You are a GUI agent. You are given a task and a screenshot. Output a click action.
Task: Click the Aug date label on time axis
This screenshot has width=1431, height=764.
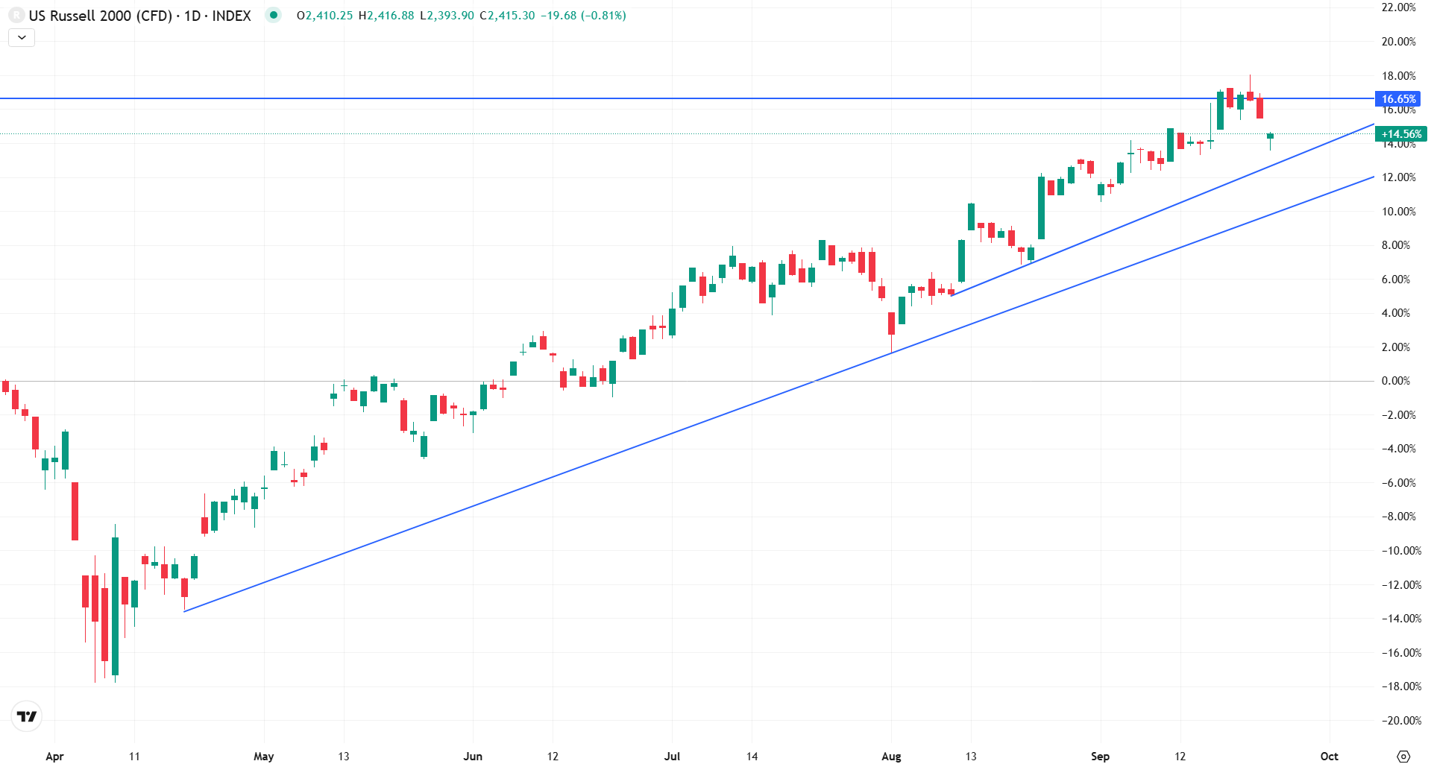(891, 756)
